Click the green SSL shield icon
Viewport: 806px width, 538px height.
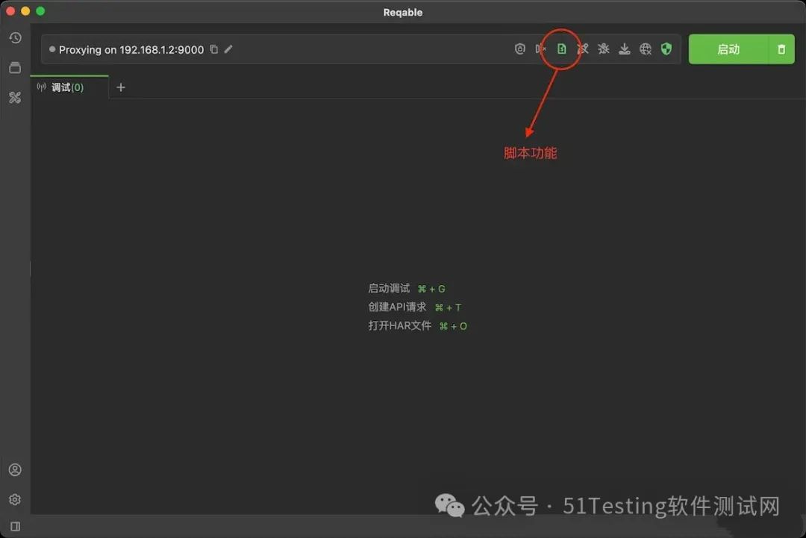[x=666, y=49]
